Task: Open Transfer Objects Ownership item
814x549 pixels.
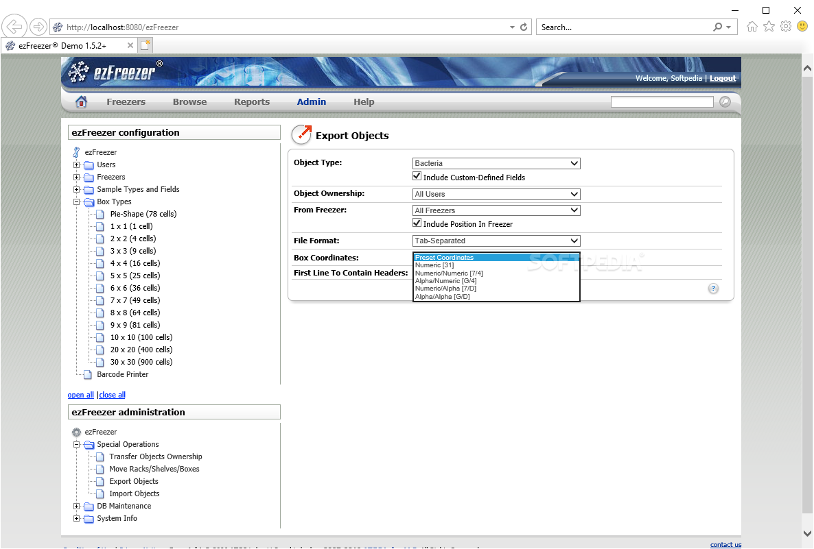Action: pos(156,456)
